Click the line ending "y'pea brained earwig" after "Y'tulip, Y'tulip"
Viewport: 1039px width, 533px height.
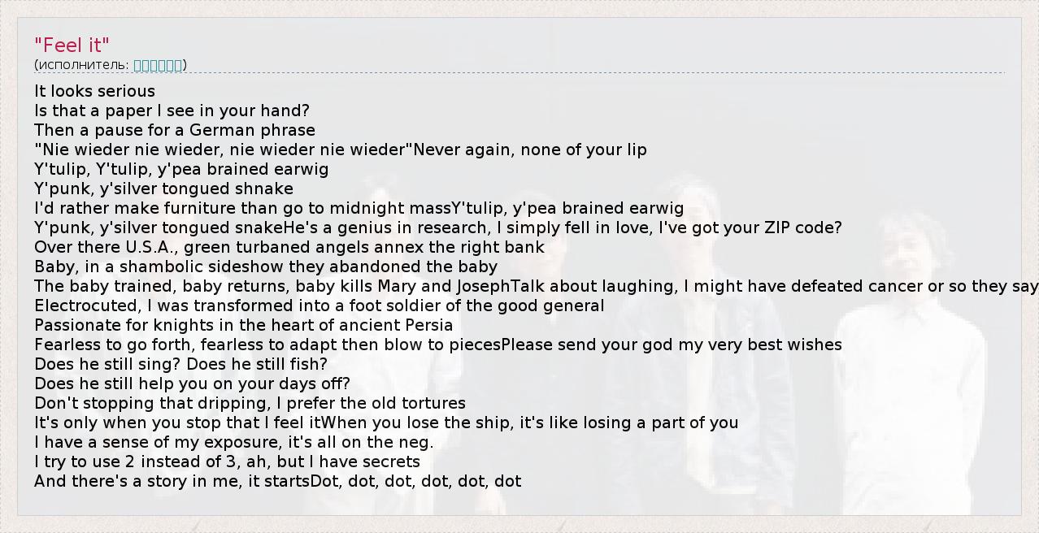pos(181,169)
